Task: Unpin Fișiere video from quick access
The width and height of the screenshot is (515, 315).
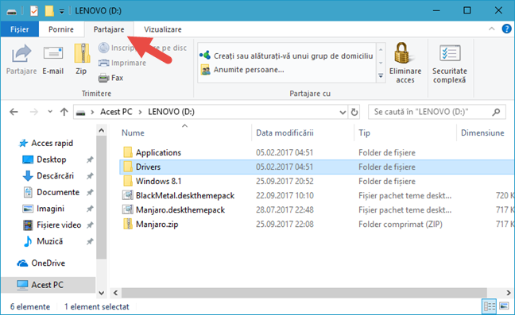Action: (x=90, y=225)
